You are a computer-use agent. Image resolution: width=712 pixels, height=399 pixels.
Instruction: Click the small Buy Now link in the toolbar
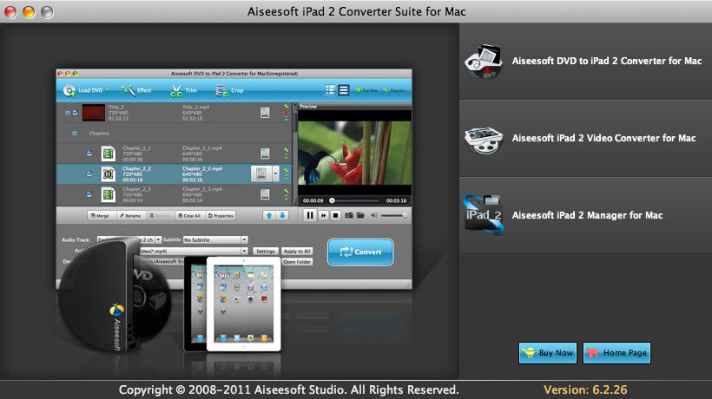367,90
